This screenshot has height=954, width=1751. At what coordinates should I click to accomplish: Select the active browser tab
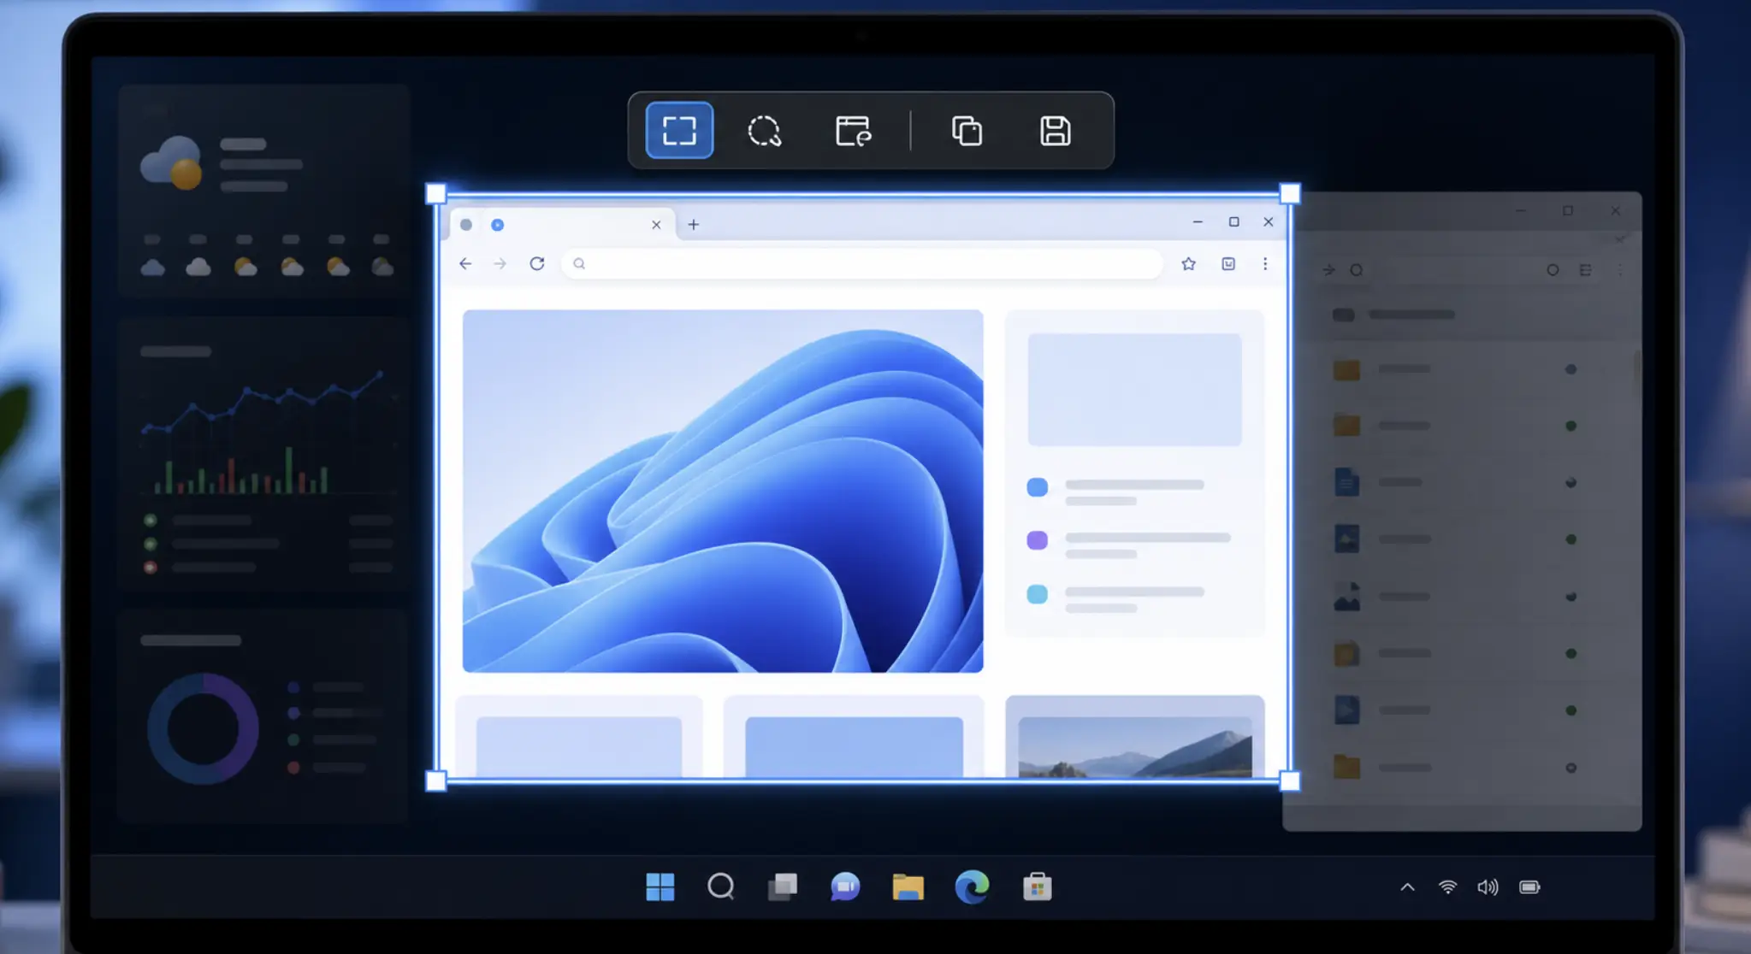pos(562,224)
